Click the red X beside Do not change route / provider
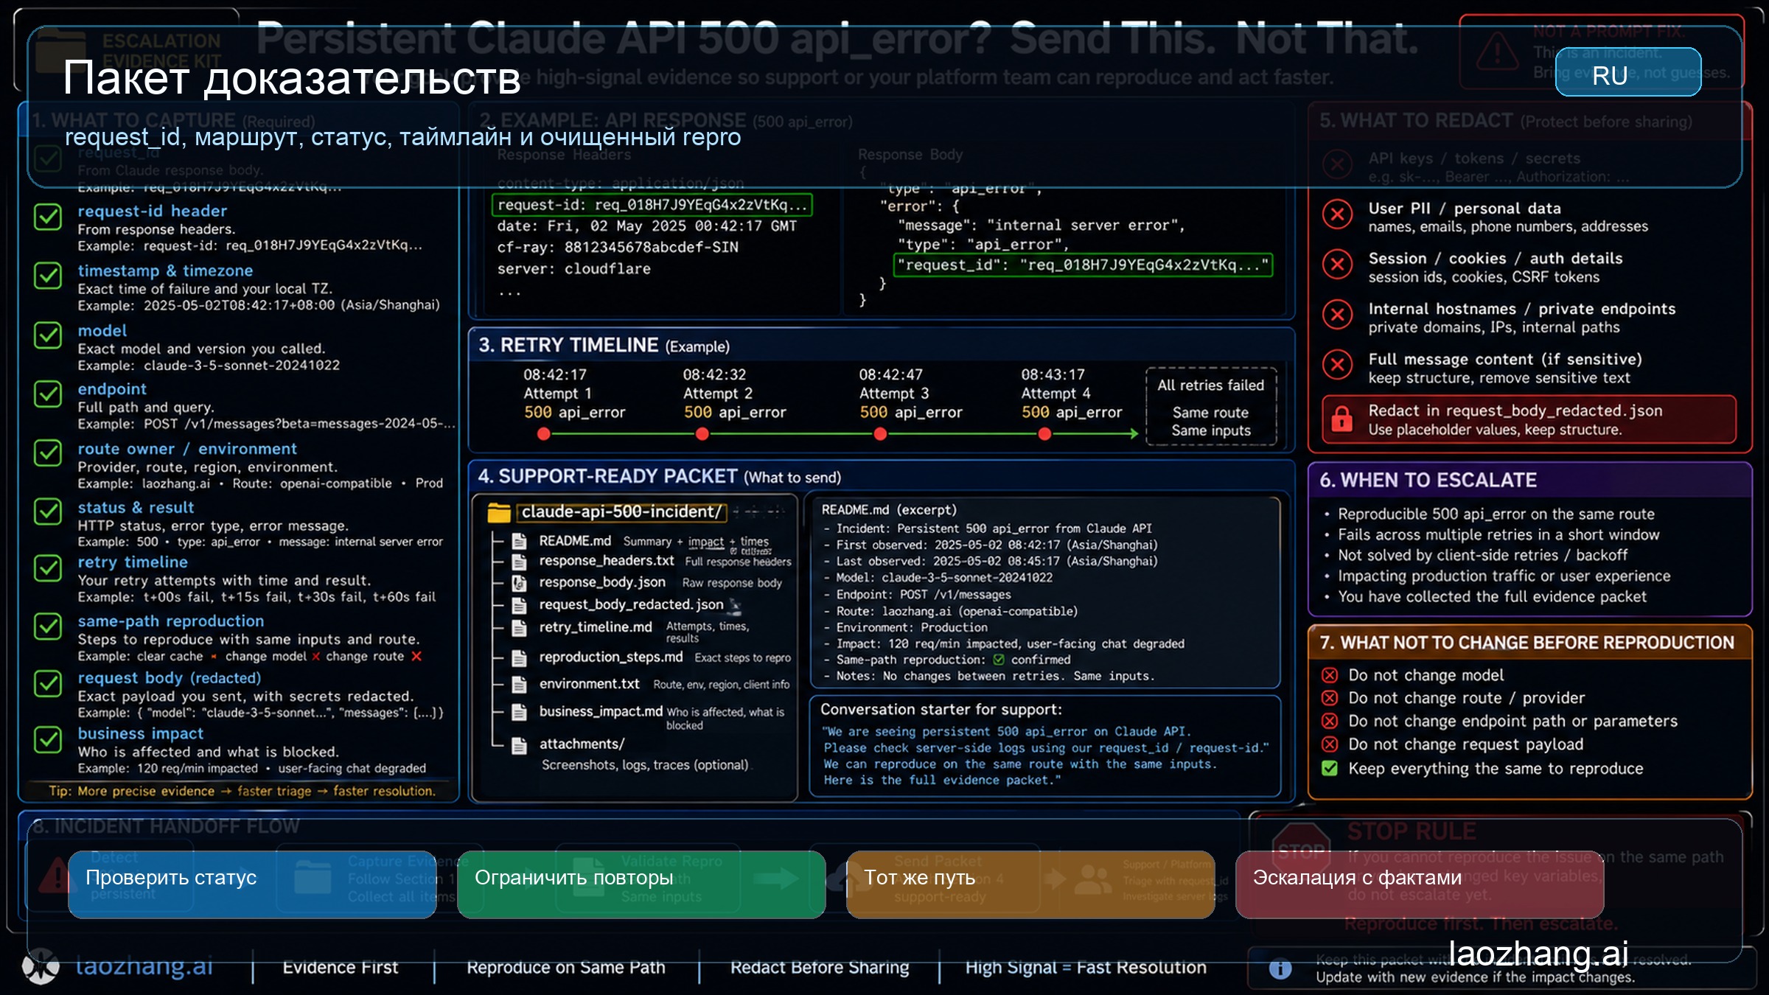Viewport: 1769px width, 995px height. coord(1330,698)
